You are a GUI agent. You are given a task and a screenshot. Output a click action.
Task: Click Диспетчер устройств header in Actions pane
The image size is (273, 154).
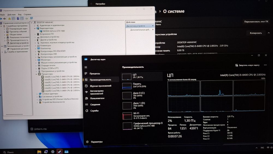pos(140,26)
